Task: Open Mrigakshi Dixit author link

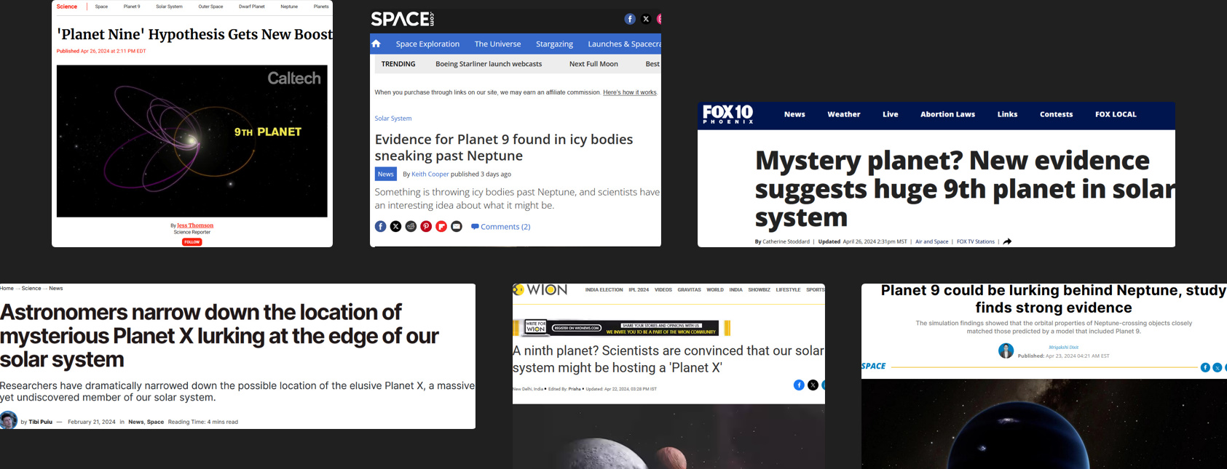Action: point(1063,348)
